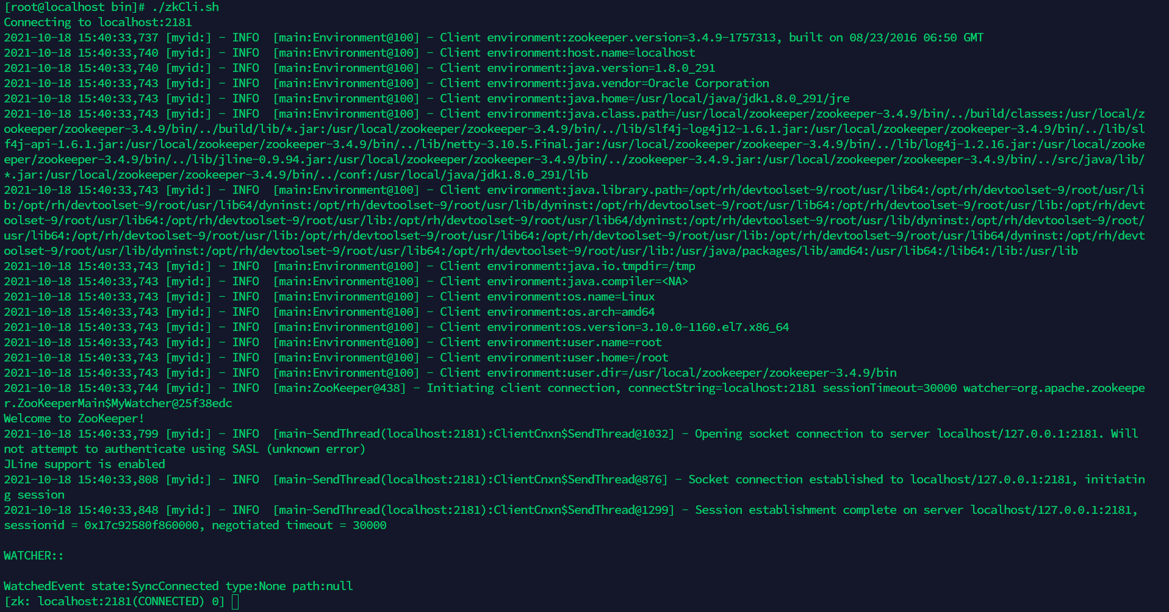Click "ClientCnxn$SendThread@1032]" logger tag
The width and height of the screenshot is (1169, 612).
(584, 434)
